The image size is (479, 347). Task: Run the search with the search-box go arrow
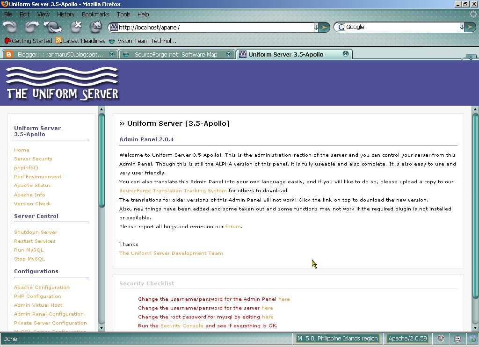point(470,27)
